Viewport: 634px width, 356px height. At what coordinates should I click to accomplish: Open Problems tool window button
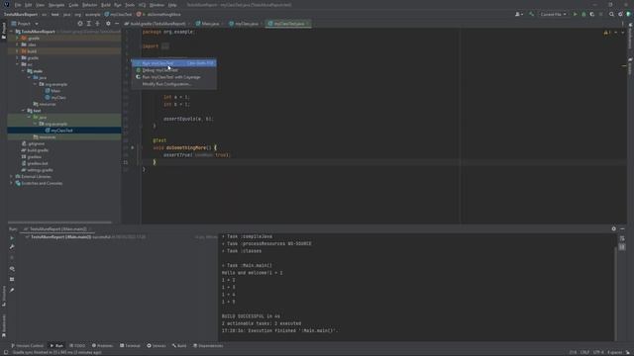[102, 346]
